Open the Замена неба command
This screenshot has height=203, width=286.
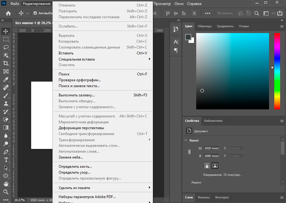[71, 157]
